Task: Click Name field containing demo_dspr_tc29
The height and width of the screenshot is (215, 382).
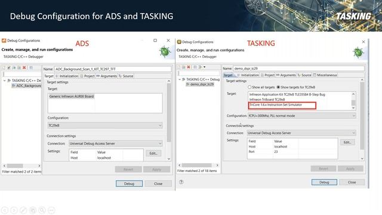Action: click(x=298, y=69)
